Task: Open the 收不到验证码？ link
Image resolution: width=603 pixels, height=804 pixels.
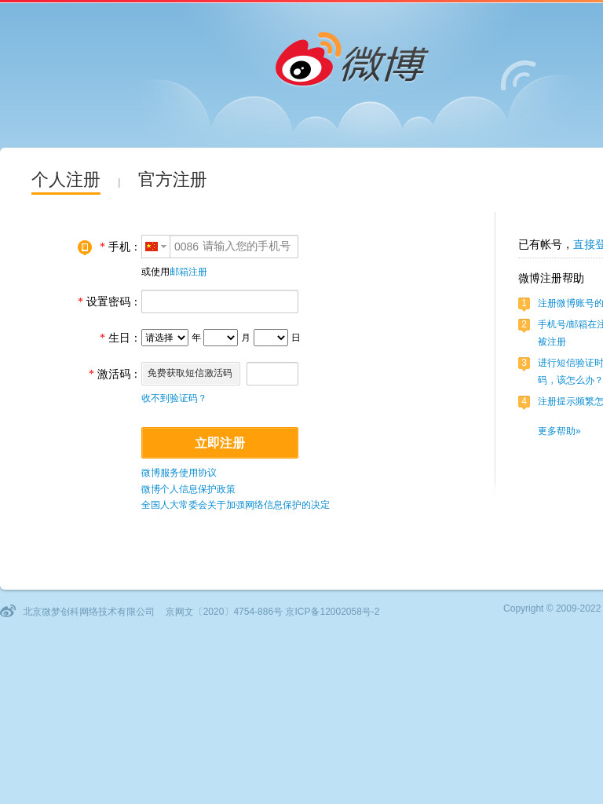Action: pos(174,398)
